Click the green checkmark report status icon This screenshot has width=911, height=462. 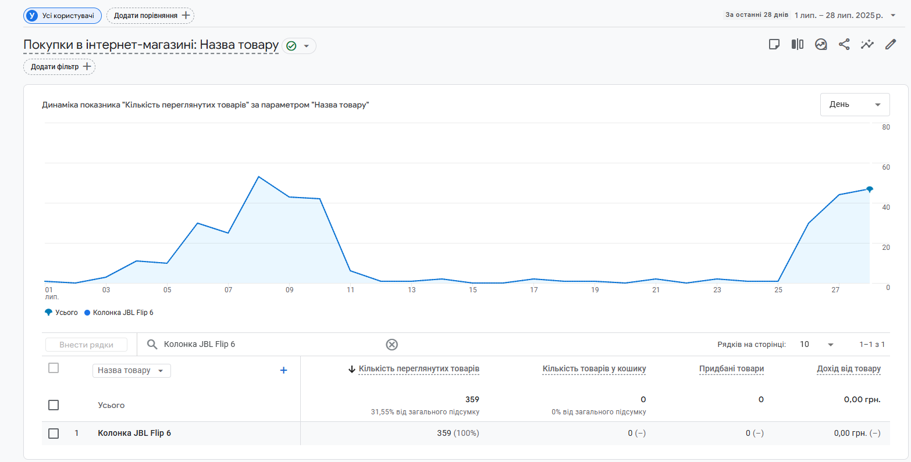point(291,46)
